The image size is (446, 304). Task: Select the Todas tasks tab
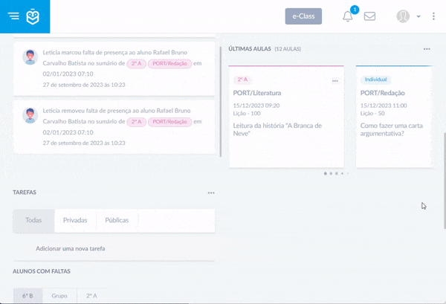[33, 221]
